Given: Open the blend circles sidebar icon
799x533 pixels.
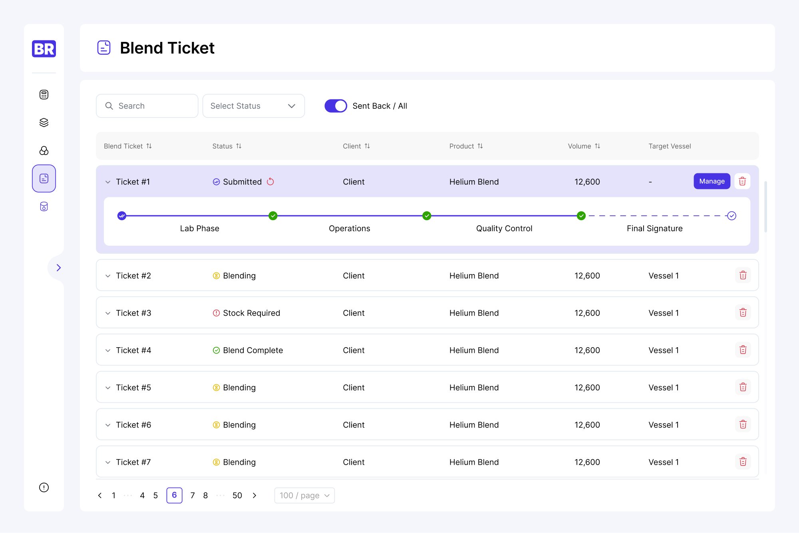Looking at the screenshot, I should [x=44, y=151].
